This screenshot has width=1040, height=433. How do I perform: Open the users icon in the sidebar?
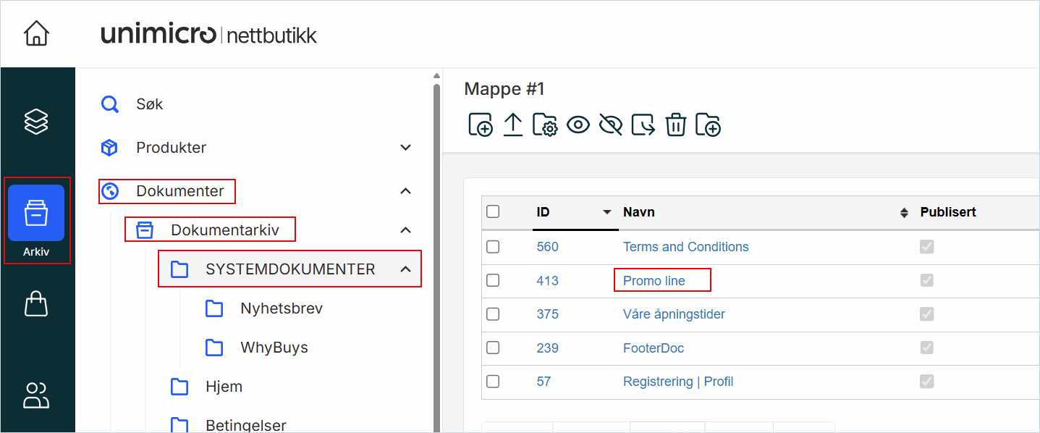pos(37,395)
